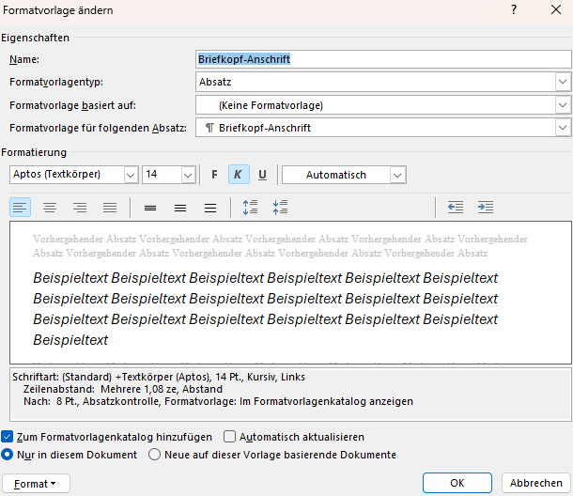Image resolution: width=573 pixels, height=496 pixels.
Task: Open the Automatisch font color picker
Action: (x=397, y=175)
